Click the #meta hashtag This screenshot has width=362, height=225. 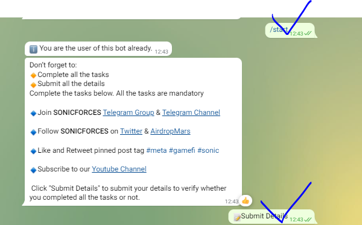156,150
